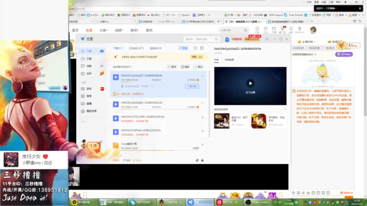Play file 544159rCFdPtalo-1658322259.flv via blue play icon

click(x=116, y=132)
